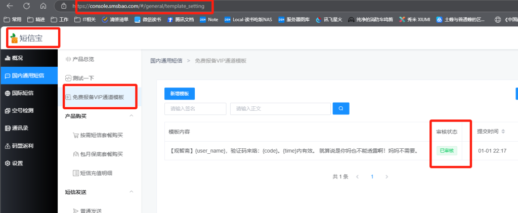Image resolution: width=518 pixels, height=213 pixels.
Task: Select 国内通用短信 in the sidebar
Action: 29,75
